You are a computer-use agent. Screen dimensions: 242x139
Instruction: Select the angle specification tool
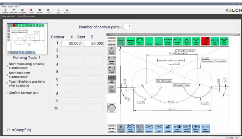point(112,89)
